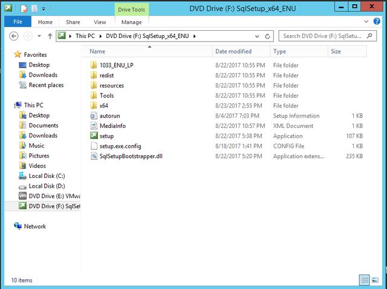Sort by Size column header
Screen dimensions: 387x289
click(x=347, y=51)
